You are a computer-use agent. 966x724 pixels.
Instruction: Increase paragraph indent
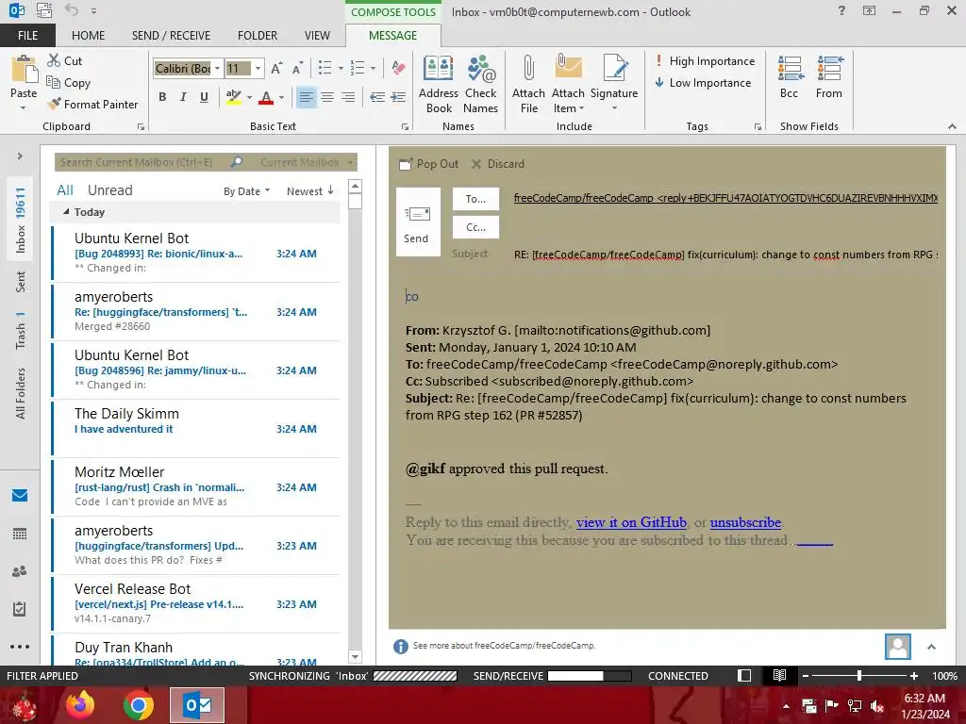pyautogui.click(x=399, y=97)
